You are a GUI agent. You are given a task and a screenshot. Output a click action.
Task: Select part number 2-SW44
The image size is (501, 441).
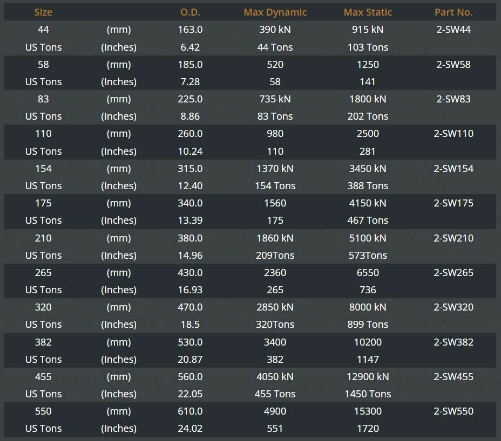(x=453, y=30)
